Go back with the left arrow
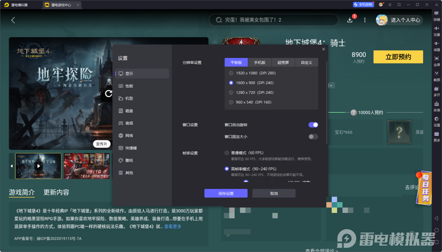The width and height of the screenshot is (442, 252). pos(13,20)
